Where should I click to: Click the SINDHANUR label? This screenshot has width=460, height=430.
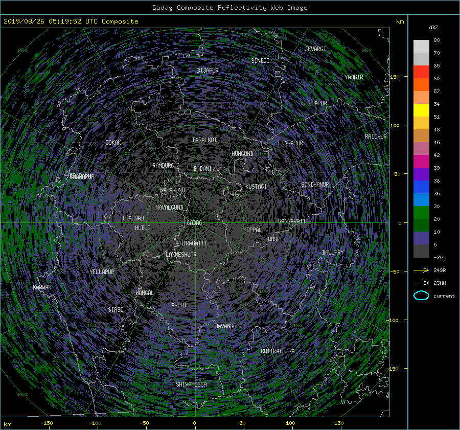[315, 185]
